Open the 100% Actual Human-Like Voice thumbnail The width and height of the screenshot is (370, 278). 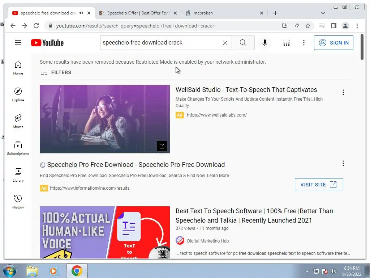pyautogui.click(x=104, y=232)
